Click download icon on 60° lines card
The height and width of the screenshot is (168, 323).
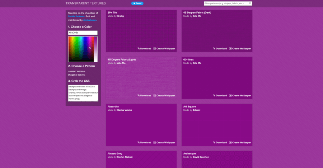click(x=214, y=95)
